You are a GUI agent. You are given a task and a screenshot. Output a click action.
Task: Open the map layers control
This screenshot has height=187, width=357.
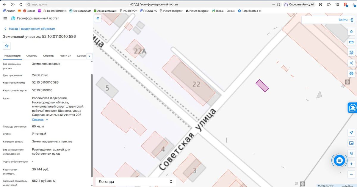[x=351, y=32]
